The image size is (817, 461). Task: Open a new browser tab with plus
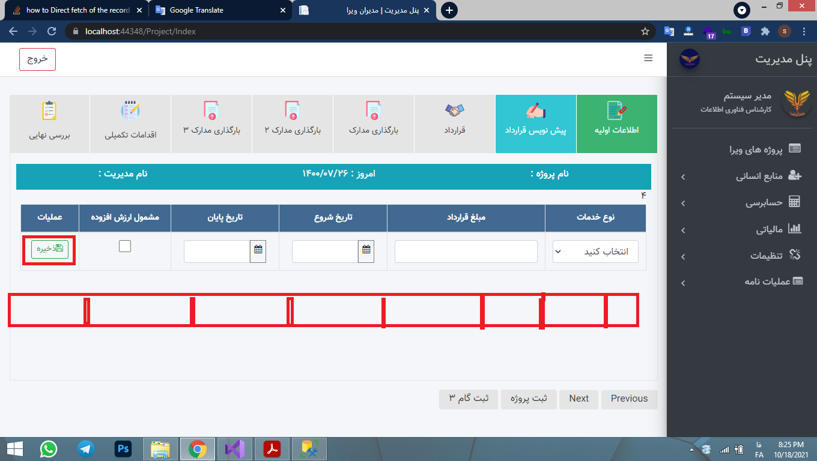[449, 10]
